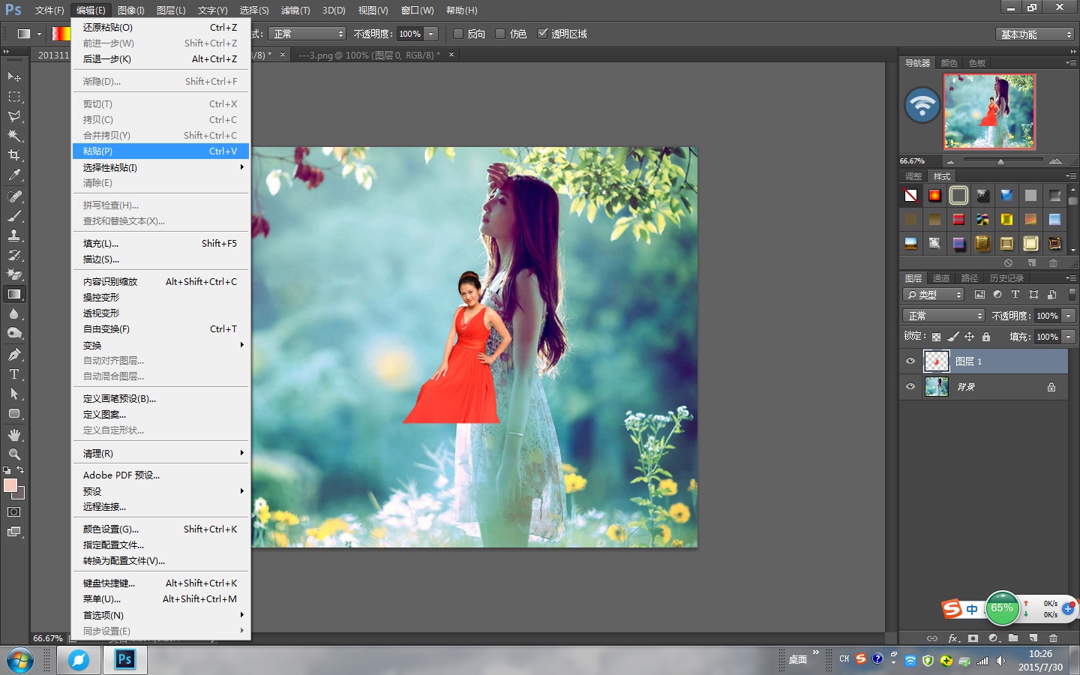The image size is (1080, 675).
Task: Expand the layer blend mode 正常 dropdown
Action: click(943, 316)
